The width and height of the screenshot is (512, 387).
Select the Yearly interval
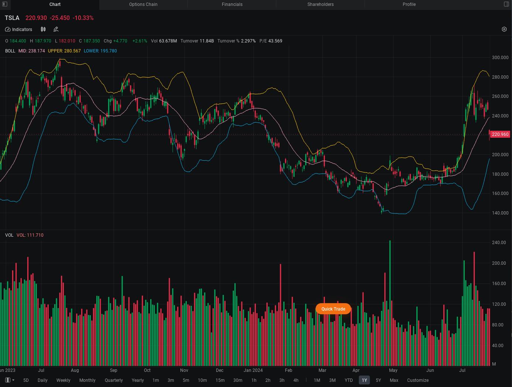pos(138,380)
